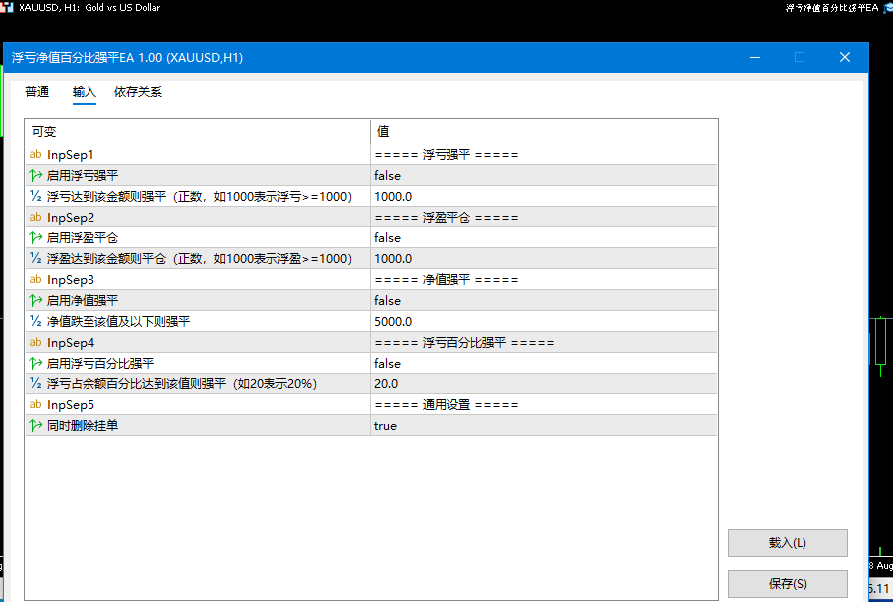Click the ab icon beside InpSep3

36,279
